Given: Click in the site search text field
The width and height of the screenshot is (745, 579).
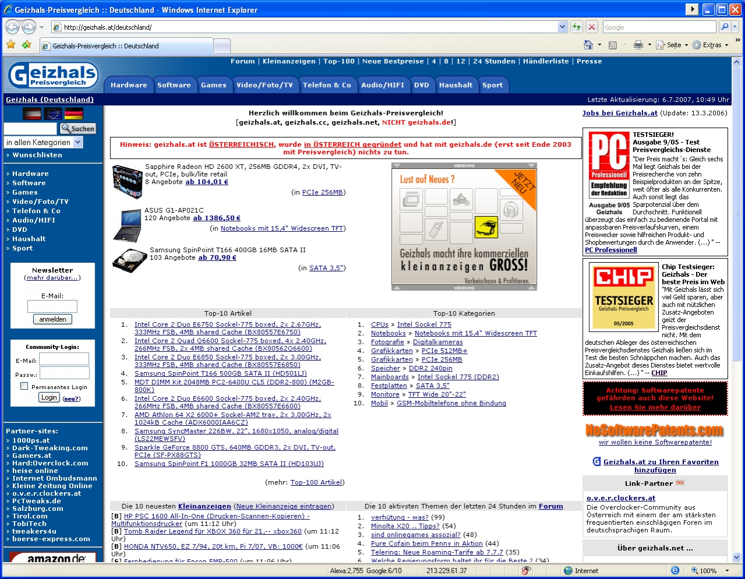Looking at the screenshot, I should (30, 129).
